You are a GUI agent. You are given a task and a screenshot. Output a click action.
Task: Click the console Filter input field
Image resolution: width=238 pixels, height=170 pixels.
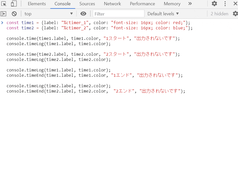pyautogui.click(x=118, y=14)
